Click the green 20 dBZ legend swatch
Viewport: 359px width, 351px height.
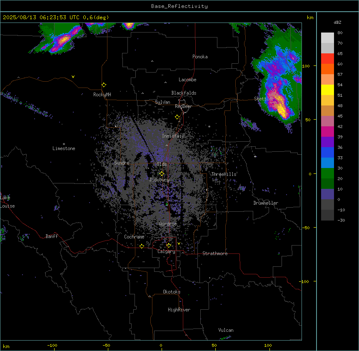(x=327, y=173)
